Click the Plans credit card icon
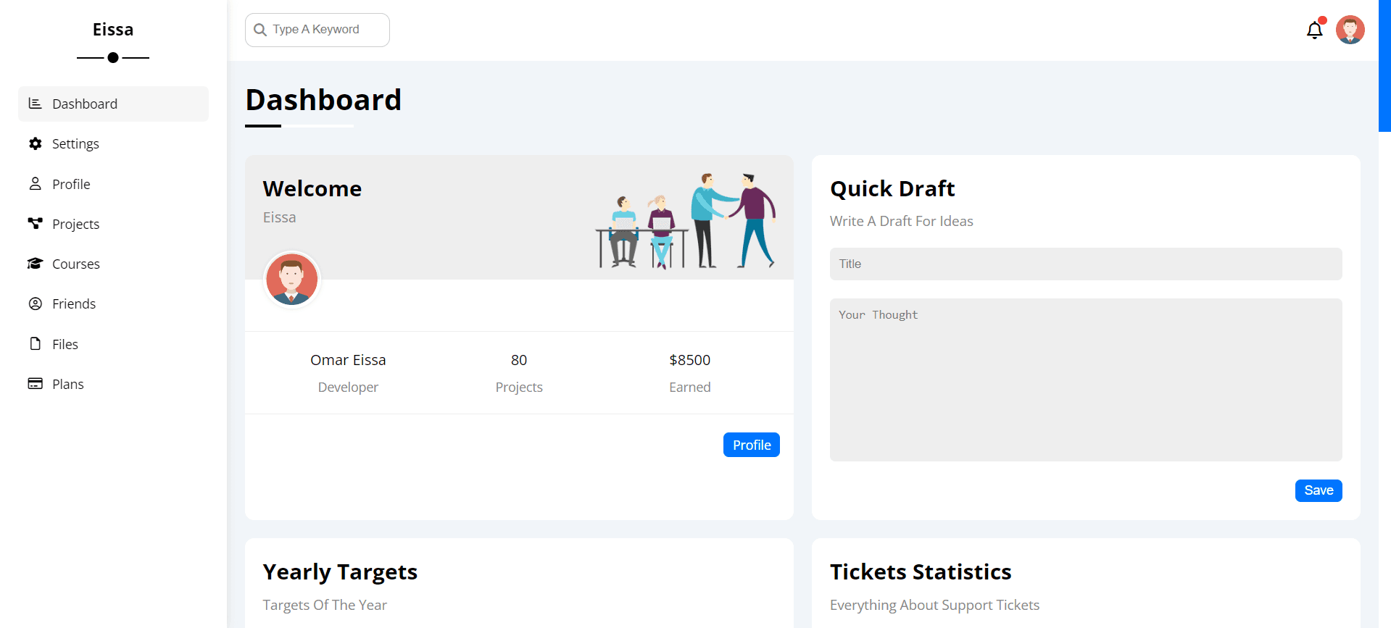1391x628 pixels. coord(35,384)
